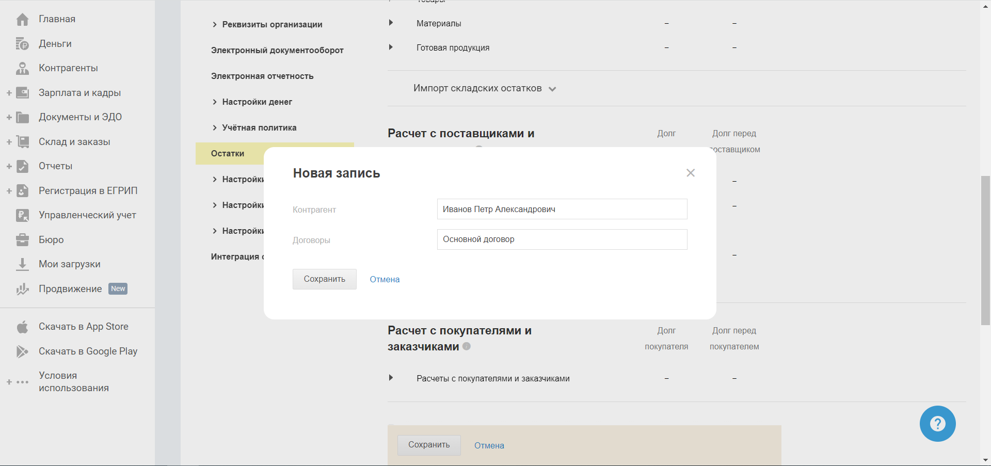
Task: Open Мои загрузки download icon
Action: point(22,264)
